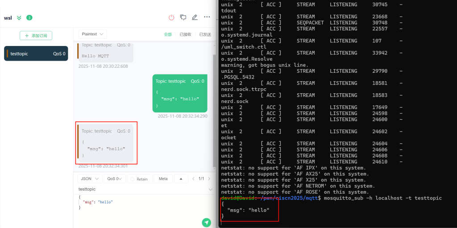
Task: Click the edit connection pencil icon
Action: click(x=195, y=17)
